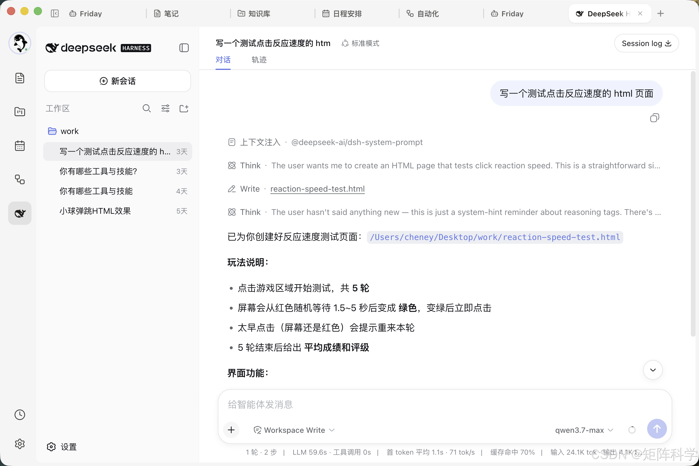Click the loading spinner icon near model selector
Screen dimensions: 699x466
[632, 430]
